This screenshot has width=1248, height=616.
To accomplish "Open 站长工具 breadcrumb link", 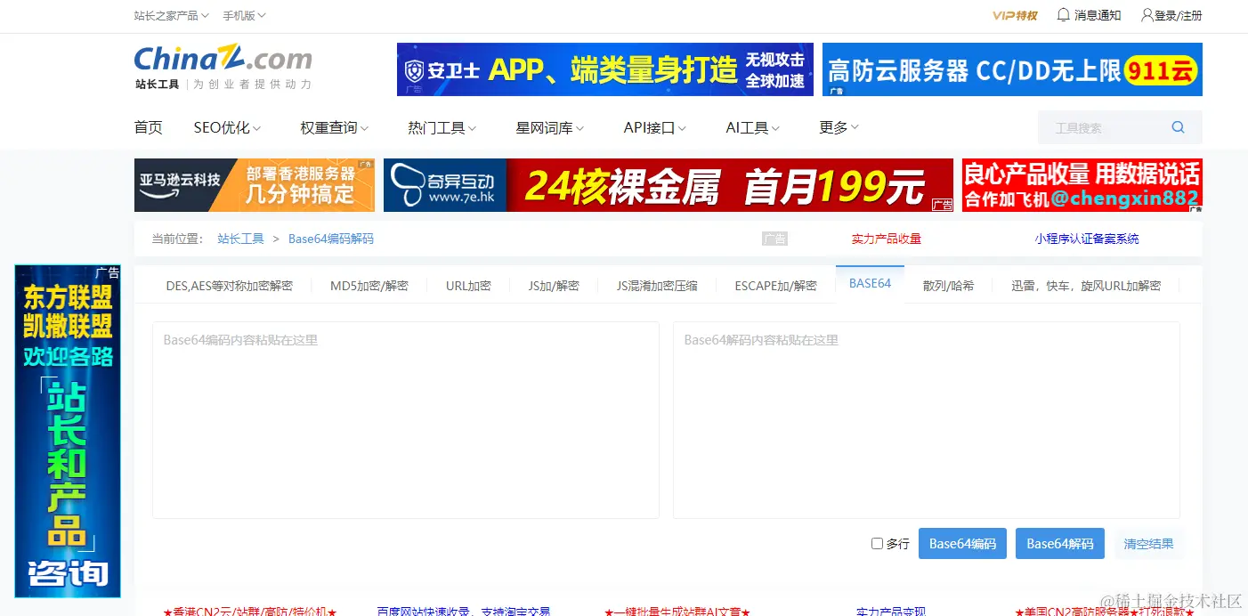I will point(240,239).
